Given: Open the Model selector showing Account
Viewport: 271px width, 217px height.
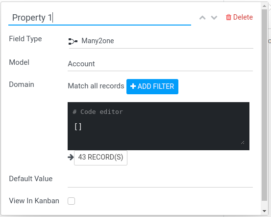Looking at the screenshot, I should (160, 64).
